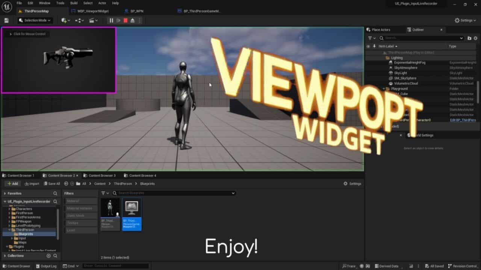Image resolution: width=481 pixels, height=270 pixels.
Task: Search the Favorites section magnifier icon
Action: [55, 193]
